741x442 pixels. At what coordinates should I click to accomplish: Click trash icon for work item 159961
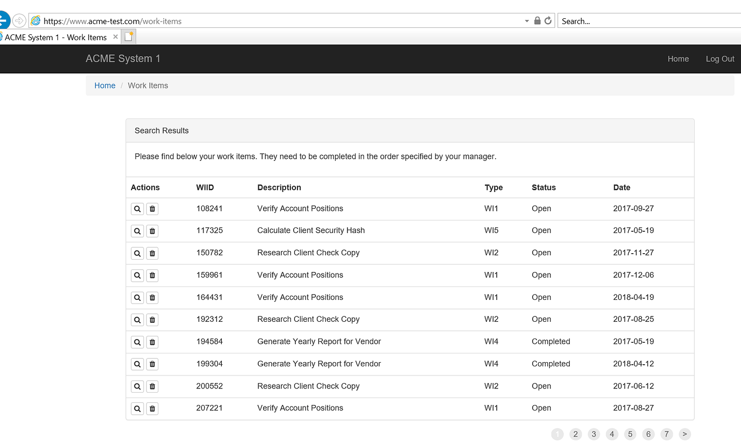(x=152, y=275)
